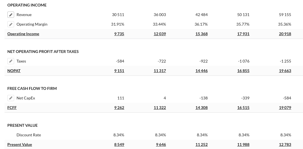Edit Operating Margin using its pencil icon
303x149 pixels.
pos(11,24)
